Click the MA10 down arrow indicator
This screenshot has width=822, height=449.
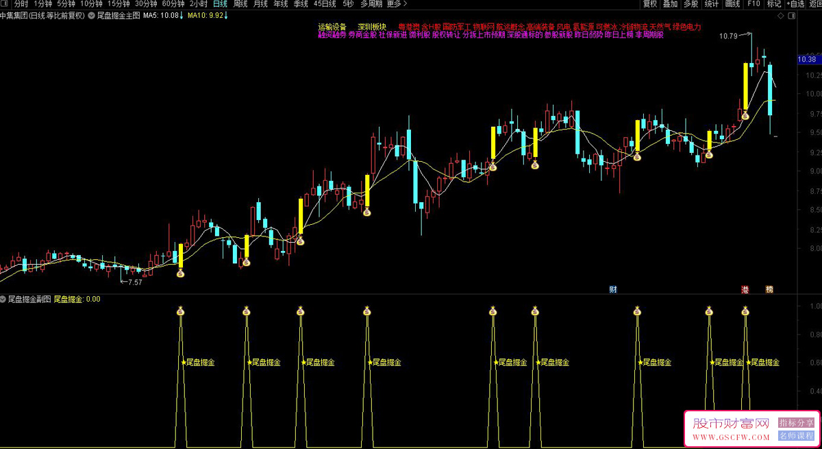226,14
